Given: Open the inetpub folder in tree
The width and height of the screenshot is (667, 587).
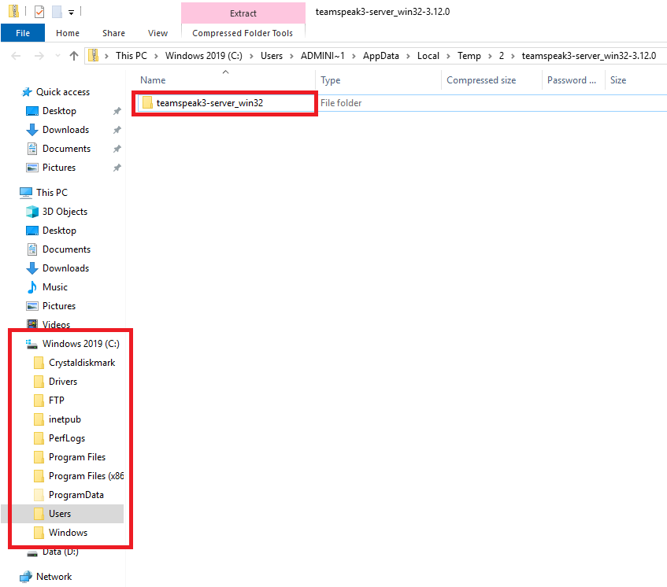Looking at the screenshot, I should pos(65,419).
